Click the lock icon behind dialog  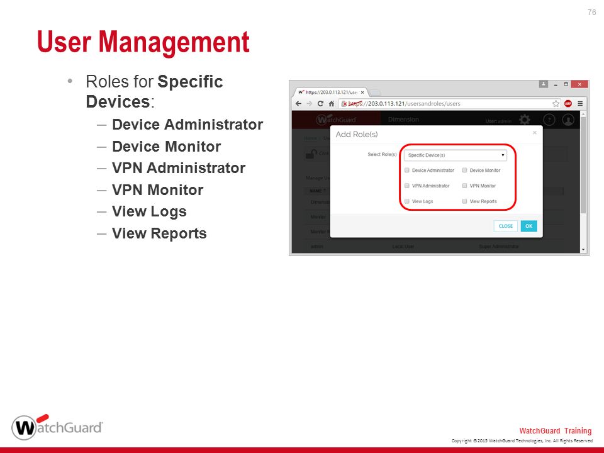click(311, 154)
